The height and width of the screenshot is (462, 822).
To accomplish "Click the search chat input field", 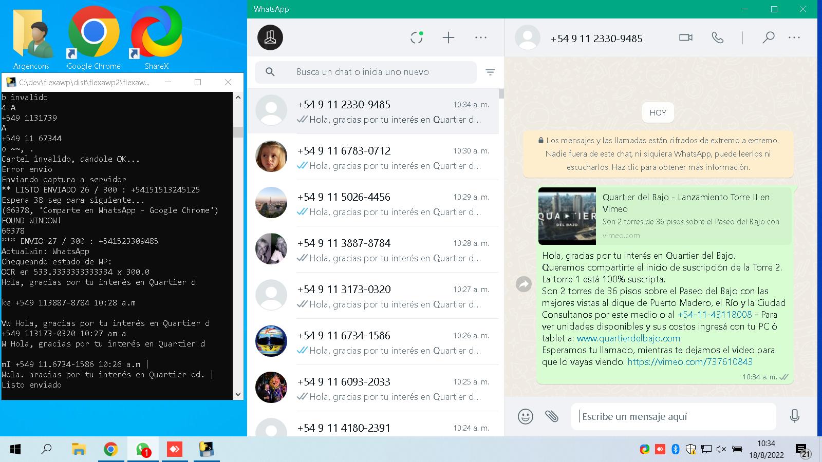I will tap(366, 72).
